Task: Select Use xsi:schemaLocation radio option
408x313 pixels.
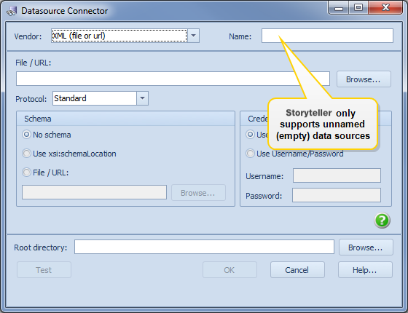Action: (26, 154)
